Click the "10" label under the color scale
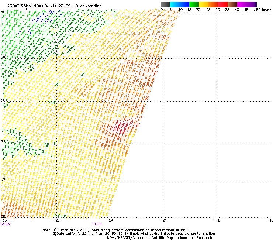The height and width of the screenshot is (240, 273). [x=180, y=10]
